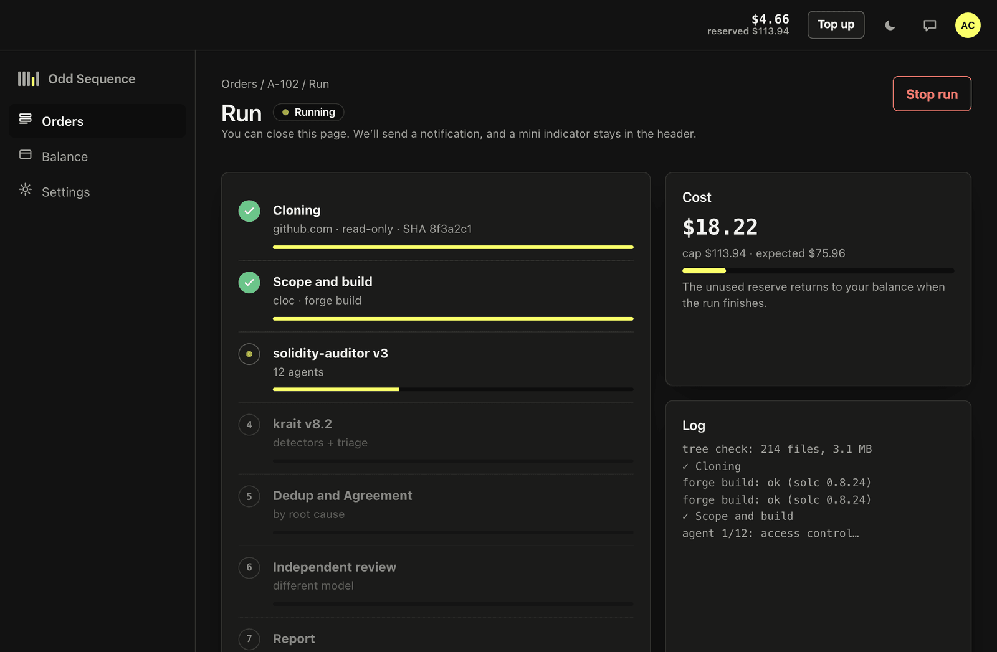This screenshot has height=652, width=997.
Task: Click the '✓ Scope and build' log line
Action: point(738,516)
